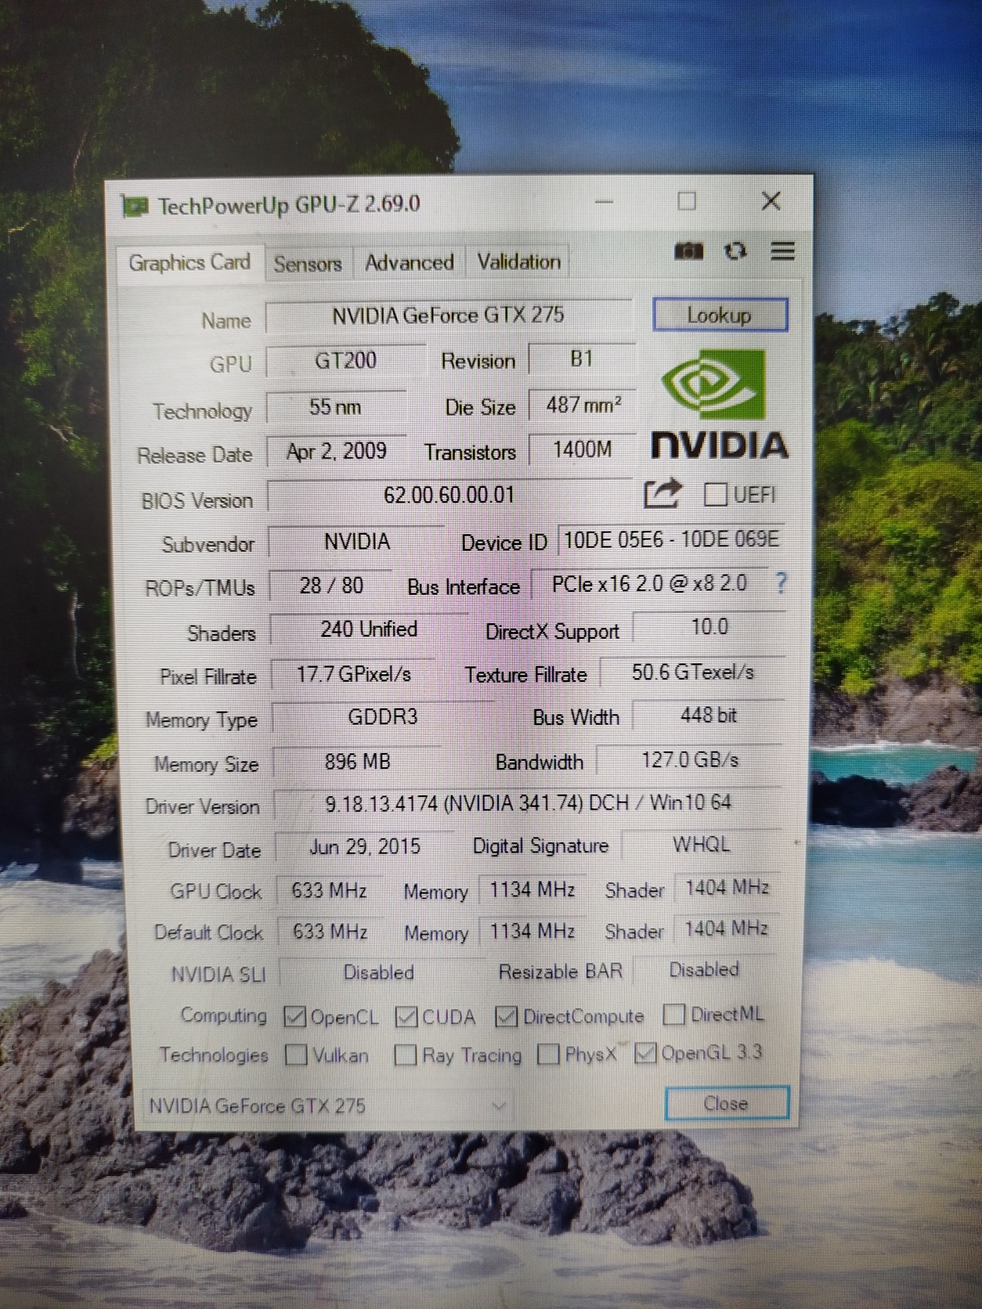Screen dimensions: 982x1309
Task: Click the Memory Type value GDDR3
Action: tap(383, 717)
